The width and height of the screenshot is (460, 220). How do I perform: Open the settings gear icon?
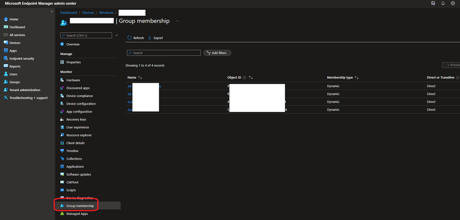(452, 3)
